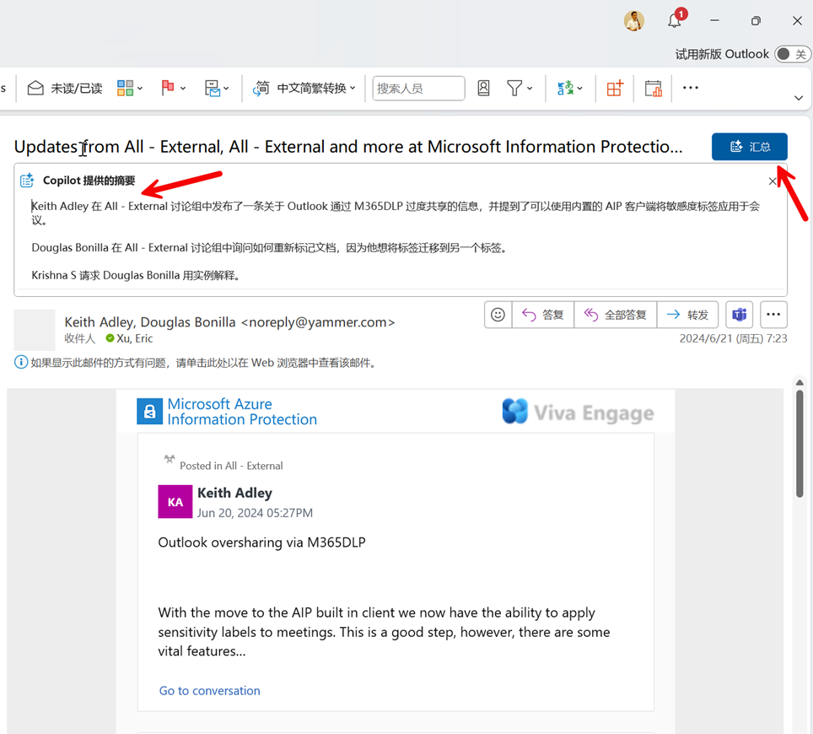Click the 'Posted in All - External' text
Screen dimensions: 813x734
point(231,466)
